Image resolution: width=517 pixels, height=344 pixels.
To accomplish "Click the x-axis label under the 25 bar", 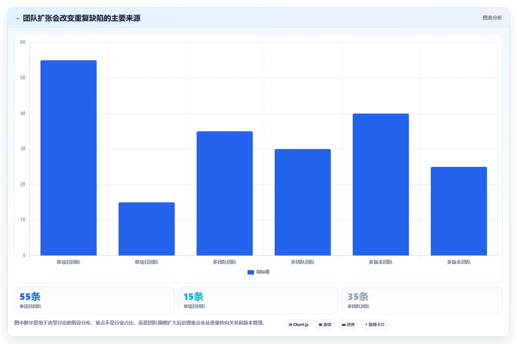I will point(459,262).
